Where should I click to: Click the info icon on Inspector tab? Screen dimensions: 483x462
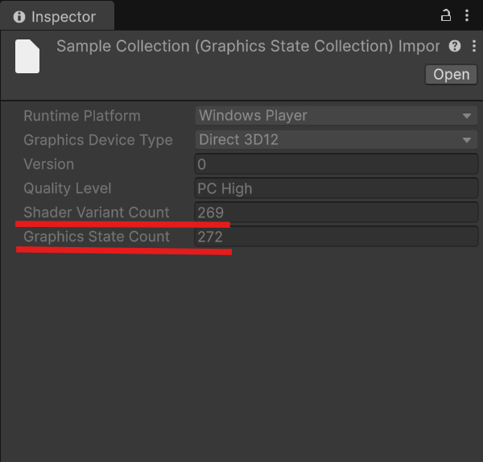coord(19,17)
